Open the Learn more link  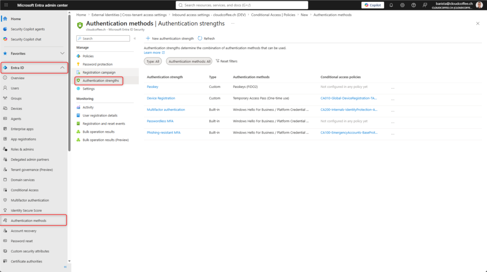[x=154, y=53]
